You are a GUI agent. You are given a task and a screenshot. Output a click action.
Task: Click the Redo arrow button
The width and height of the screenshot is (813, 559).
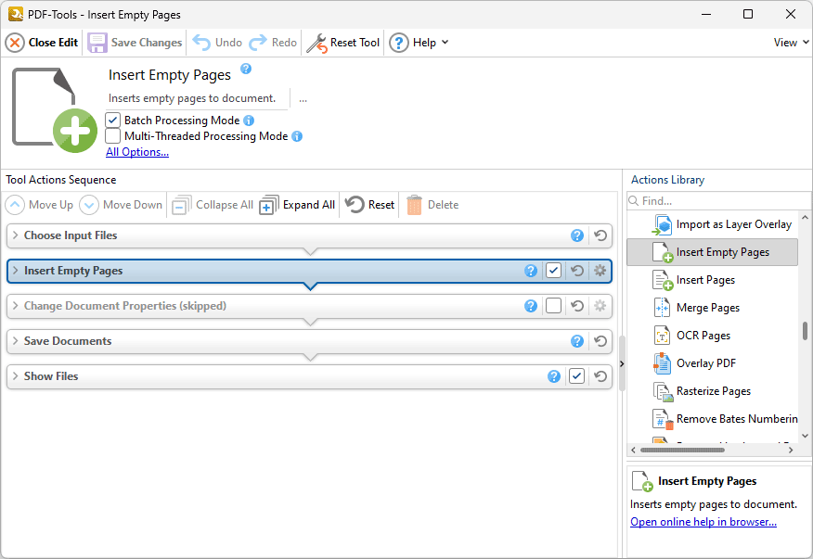click(x=273, y=43)
